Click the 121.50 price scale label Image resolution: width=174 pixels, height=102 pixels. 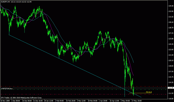171,55
